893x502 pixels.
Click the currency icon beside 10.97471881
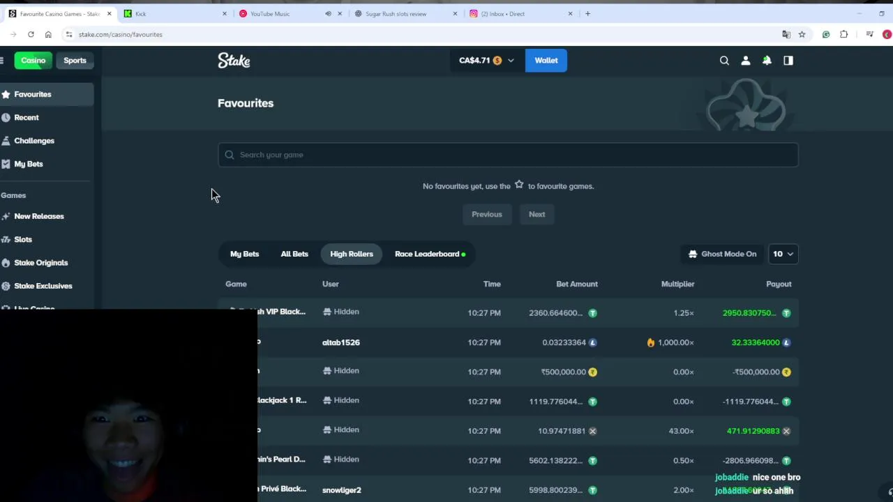[592, 431]
